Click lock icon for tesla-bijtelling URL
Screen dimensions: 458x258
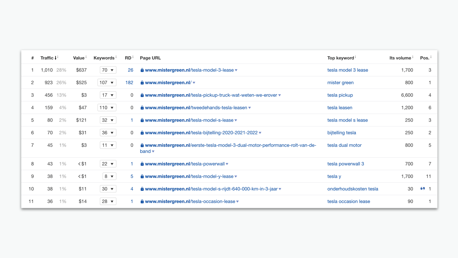pos(142,133)
